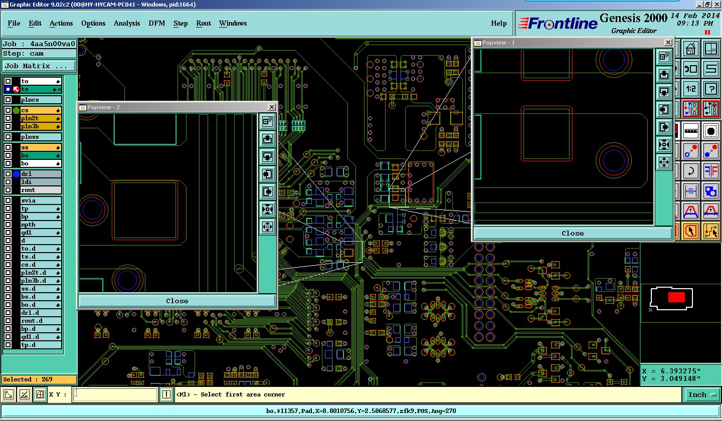
Task: Open the question mark help icon
Action: (711, 89)
